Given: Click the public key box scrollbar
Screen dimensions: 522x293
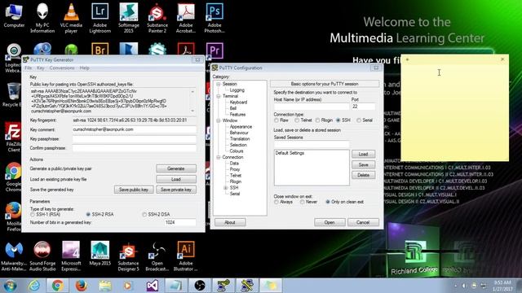Looking at the screenshot, I should pos(192,101).
